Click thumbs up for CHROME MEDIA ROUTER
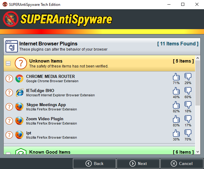Screen dimensions: 204x169 [176, 77]
